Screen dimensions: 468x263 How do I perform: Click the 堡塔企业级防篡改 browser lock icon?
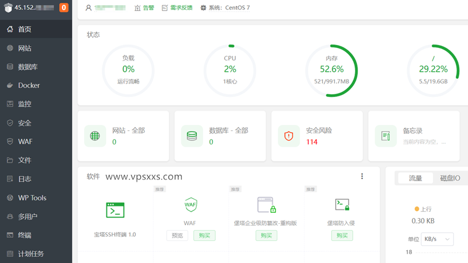coord(266,205)
